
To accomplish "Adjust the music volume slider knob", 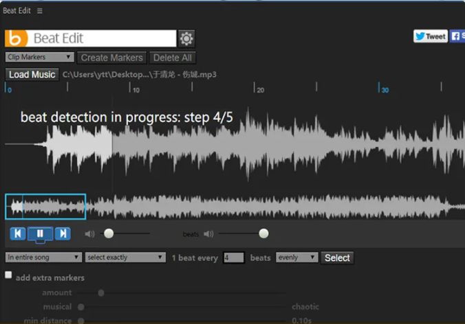I will 109,233.
